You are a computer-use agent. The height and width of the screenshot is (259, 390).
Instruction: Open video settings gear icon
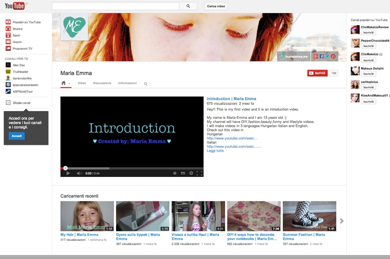point(191,173)
